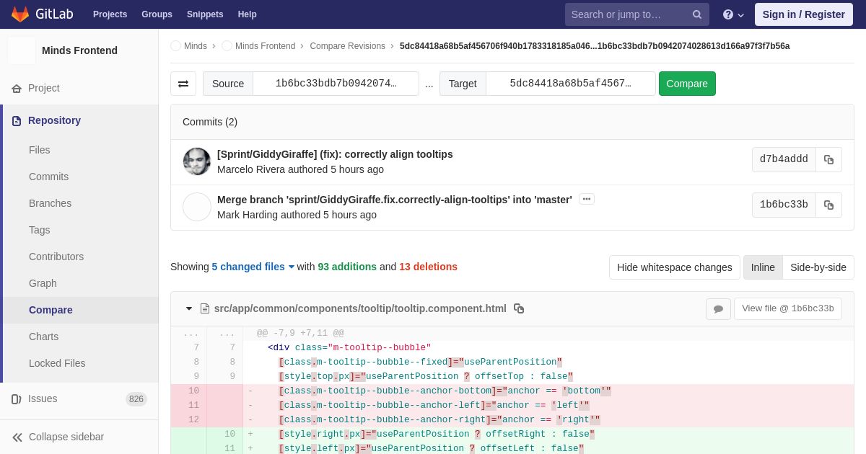Click the GitLab fox logo
The height and width of the screenshot is (454, 866).
20,14
